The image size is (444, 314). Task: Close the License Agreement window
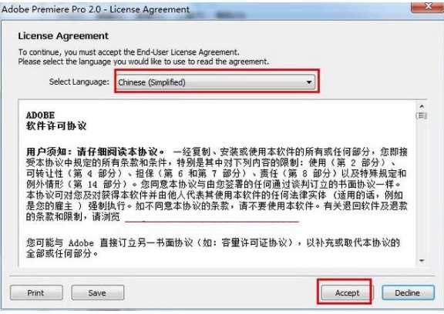coord(428,6)
